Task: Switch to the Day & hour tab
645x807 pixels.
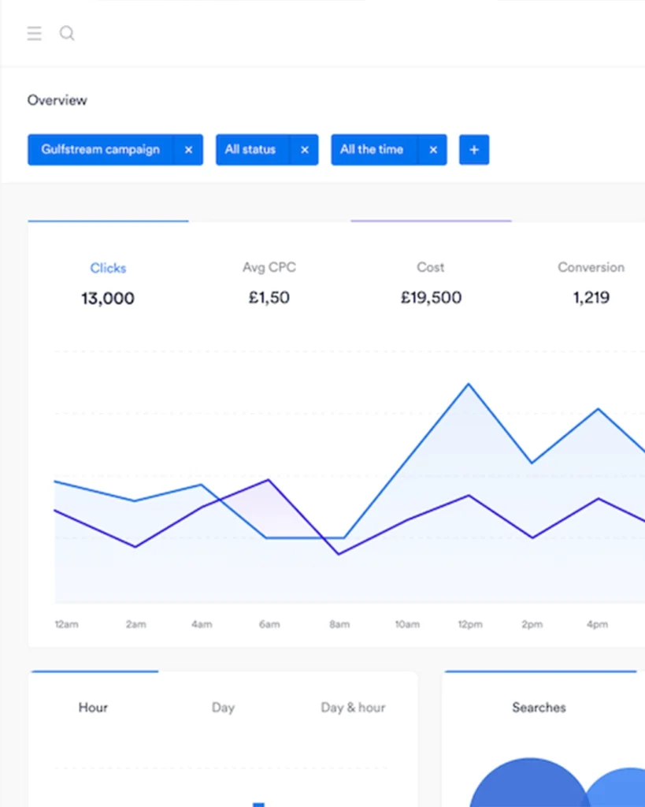Action: tap(353, 708)
